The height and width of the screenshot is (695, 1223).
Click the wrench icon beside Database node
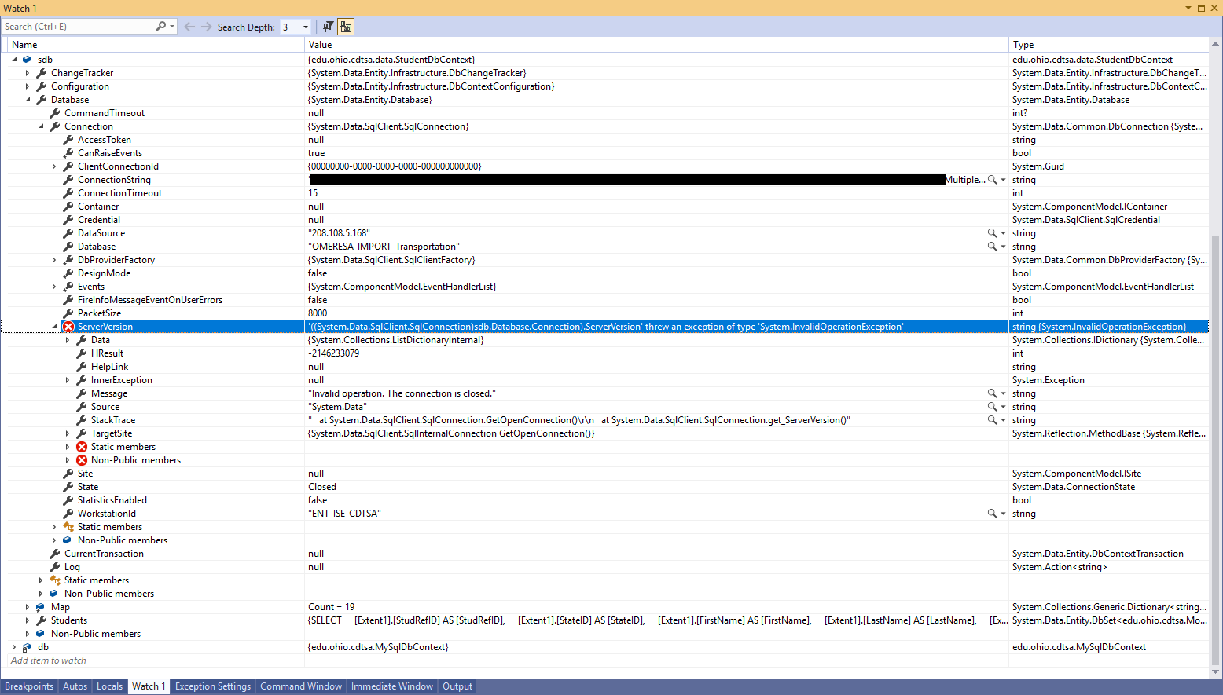click(42, 100)
